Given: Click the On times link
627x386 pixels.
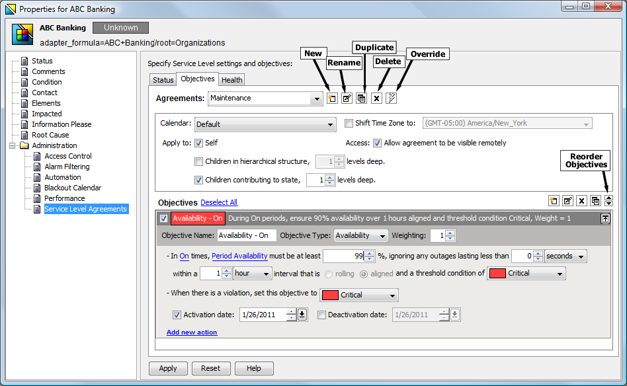Looking at the screenshot, I should click(184, 256).
